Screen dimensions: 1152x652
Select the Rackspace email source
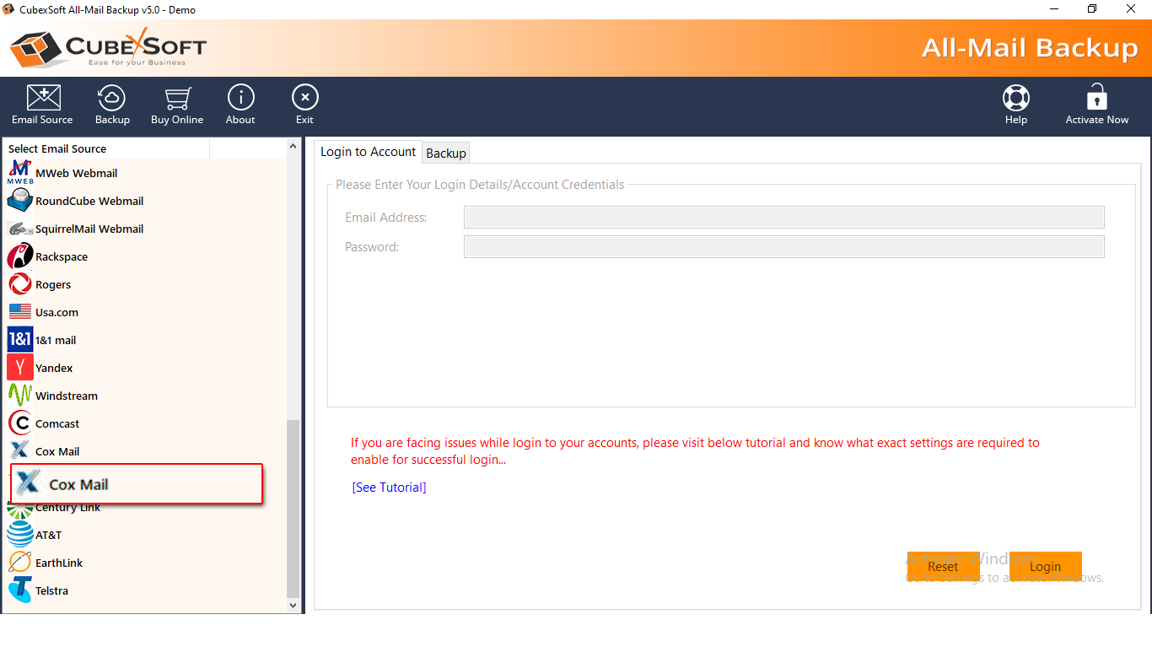pyautogui.click(x=61, y=256)
